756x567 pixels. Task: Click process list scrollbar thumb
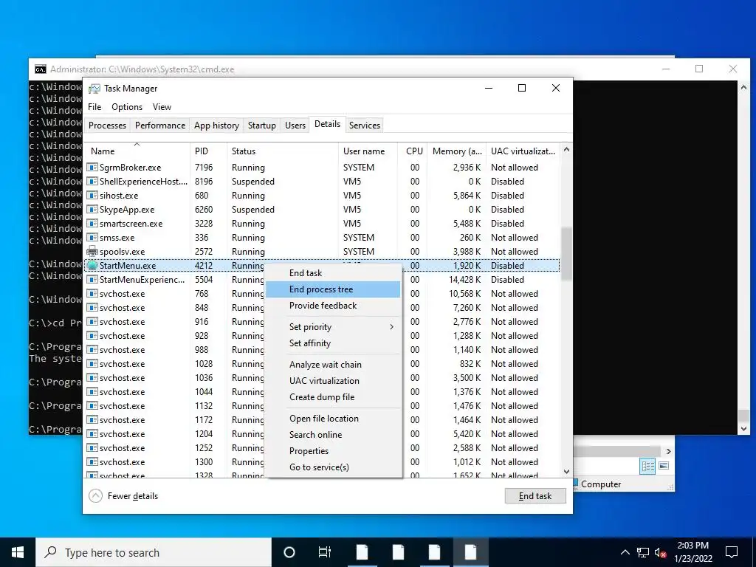point(566,253)
